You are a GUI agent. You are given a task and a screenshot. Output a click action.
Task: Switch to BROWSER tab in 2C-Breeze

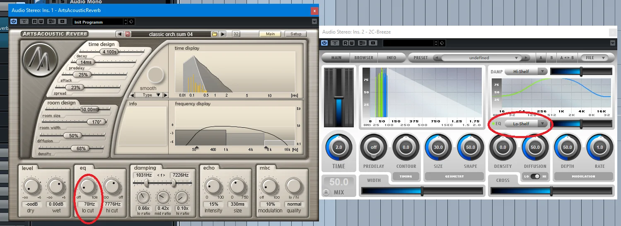coord(364,58)
